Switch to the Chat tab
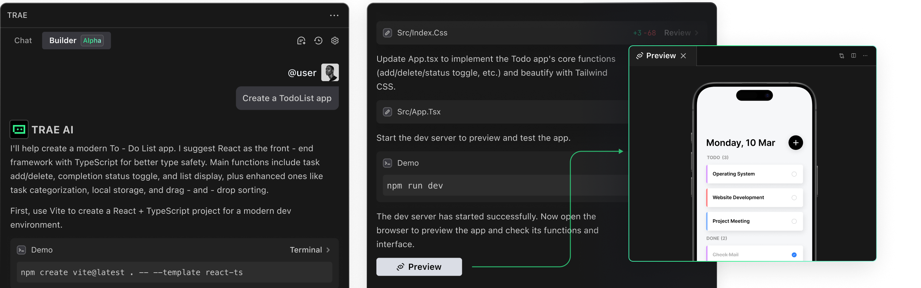Screen dimensions: 921x288 pos(23,41)
